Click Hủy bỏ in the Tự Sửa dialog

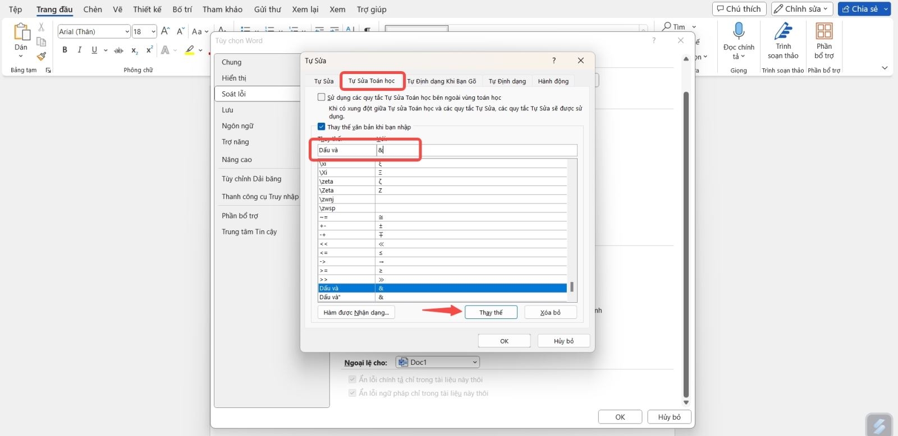tap(563, 341)
